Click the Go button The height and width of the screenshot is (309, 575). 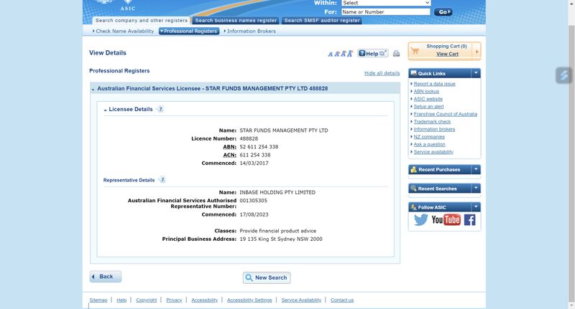coord(443,12)
